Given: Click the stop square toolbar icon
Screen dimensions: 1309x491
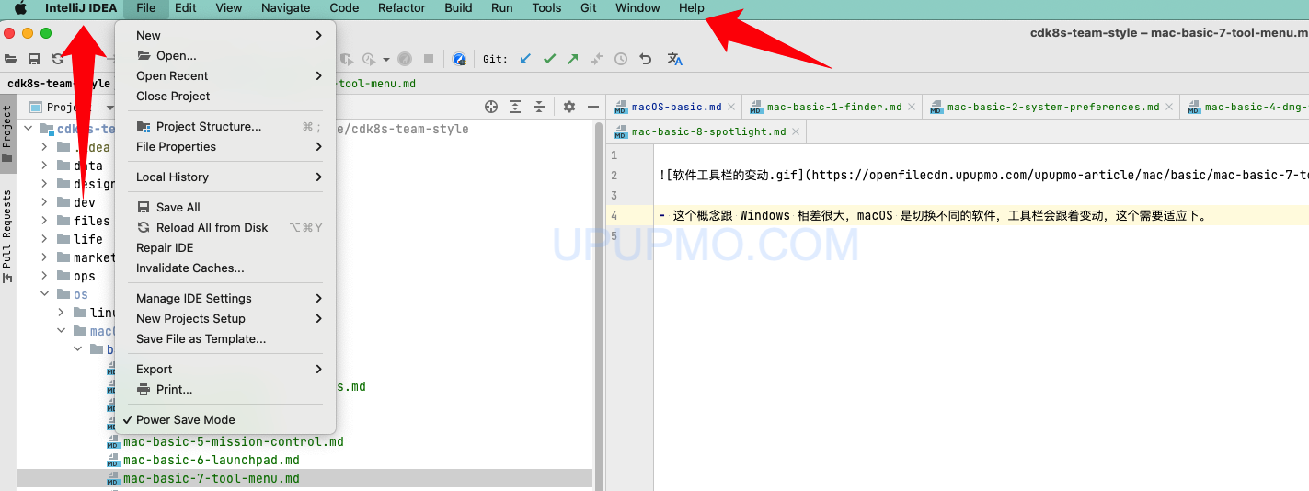Looking at the screenshot, I should (x=429, y=59).
